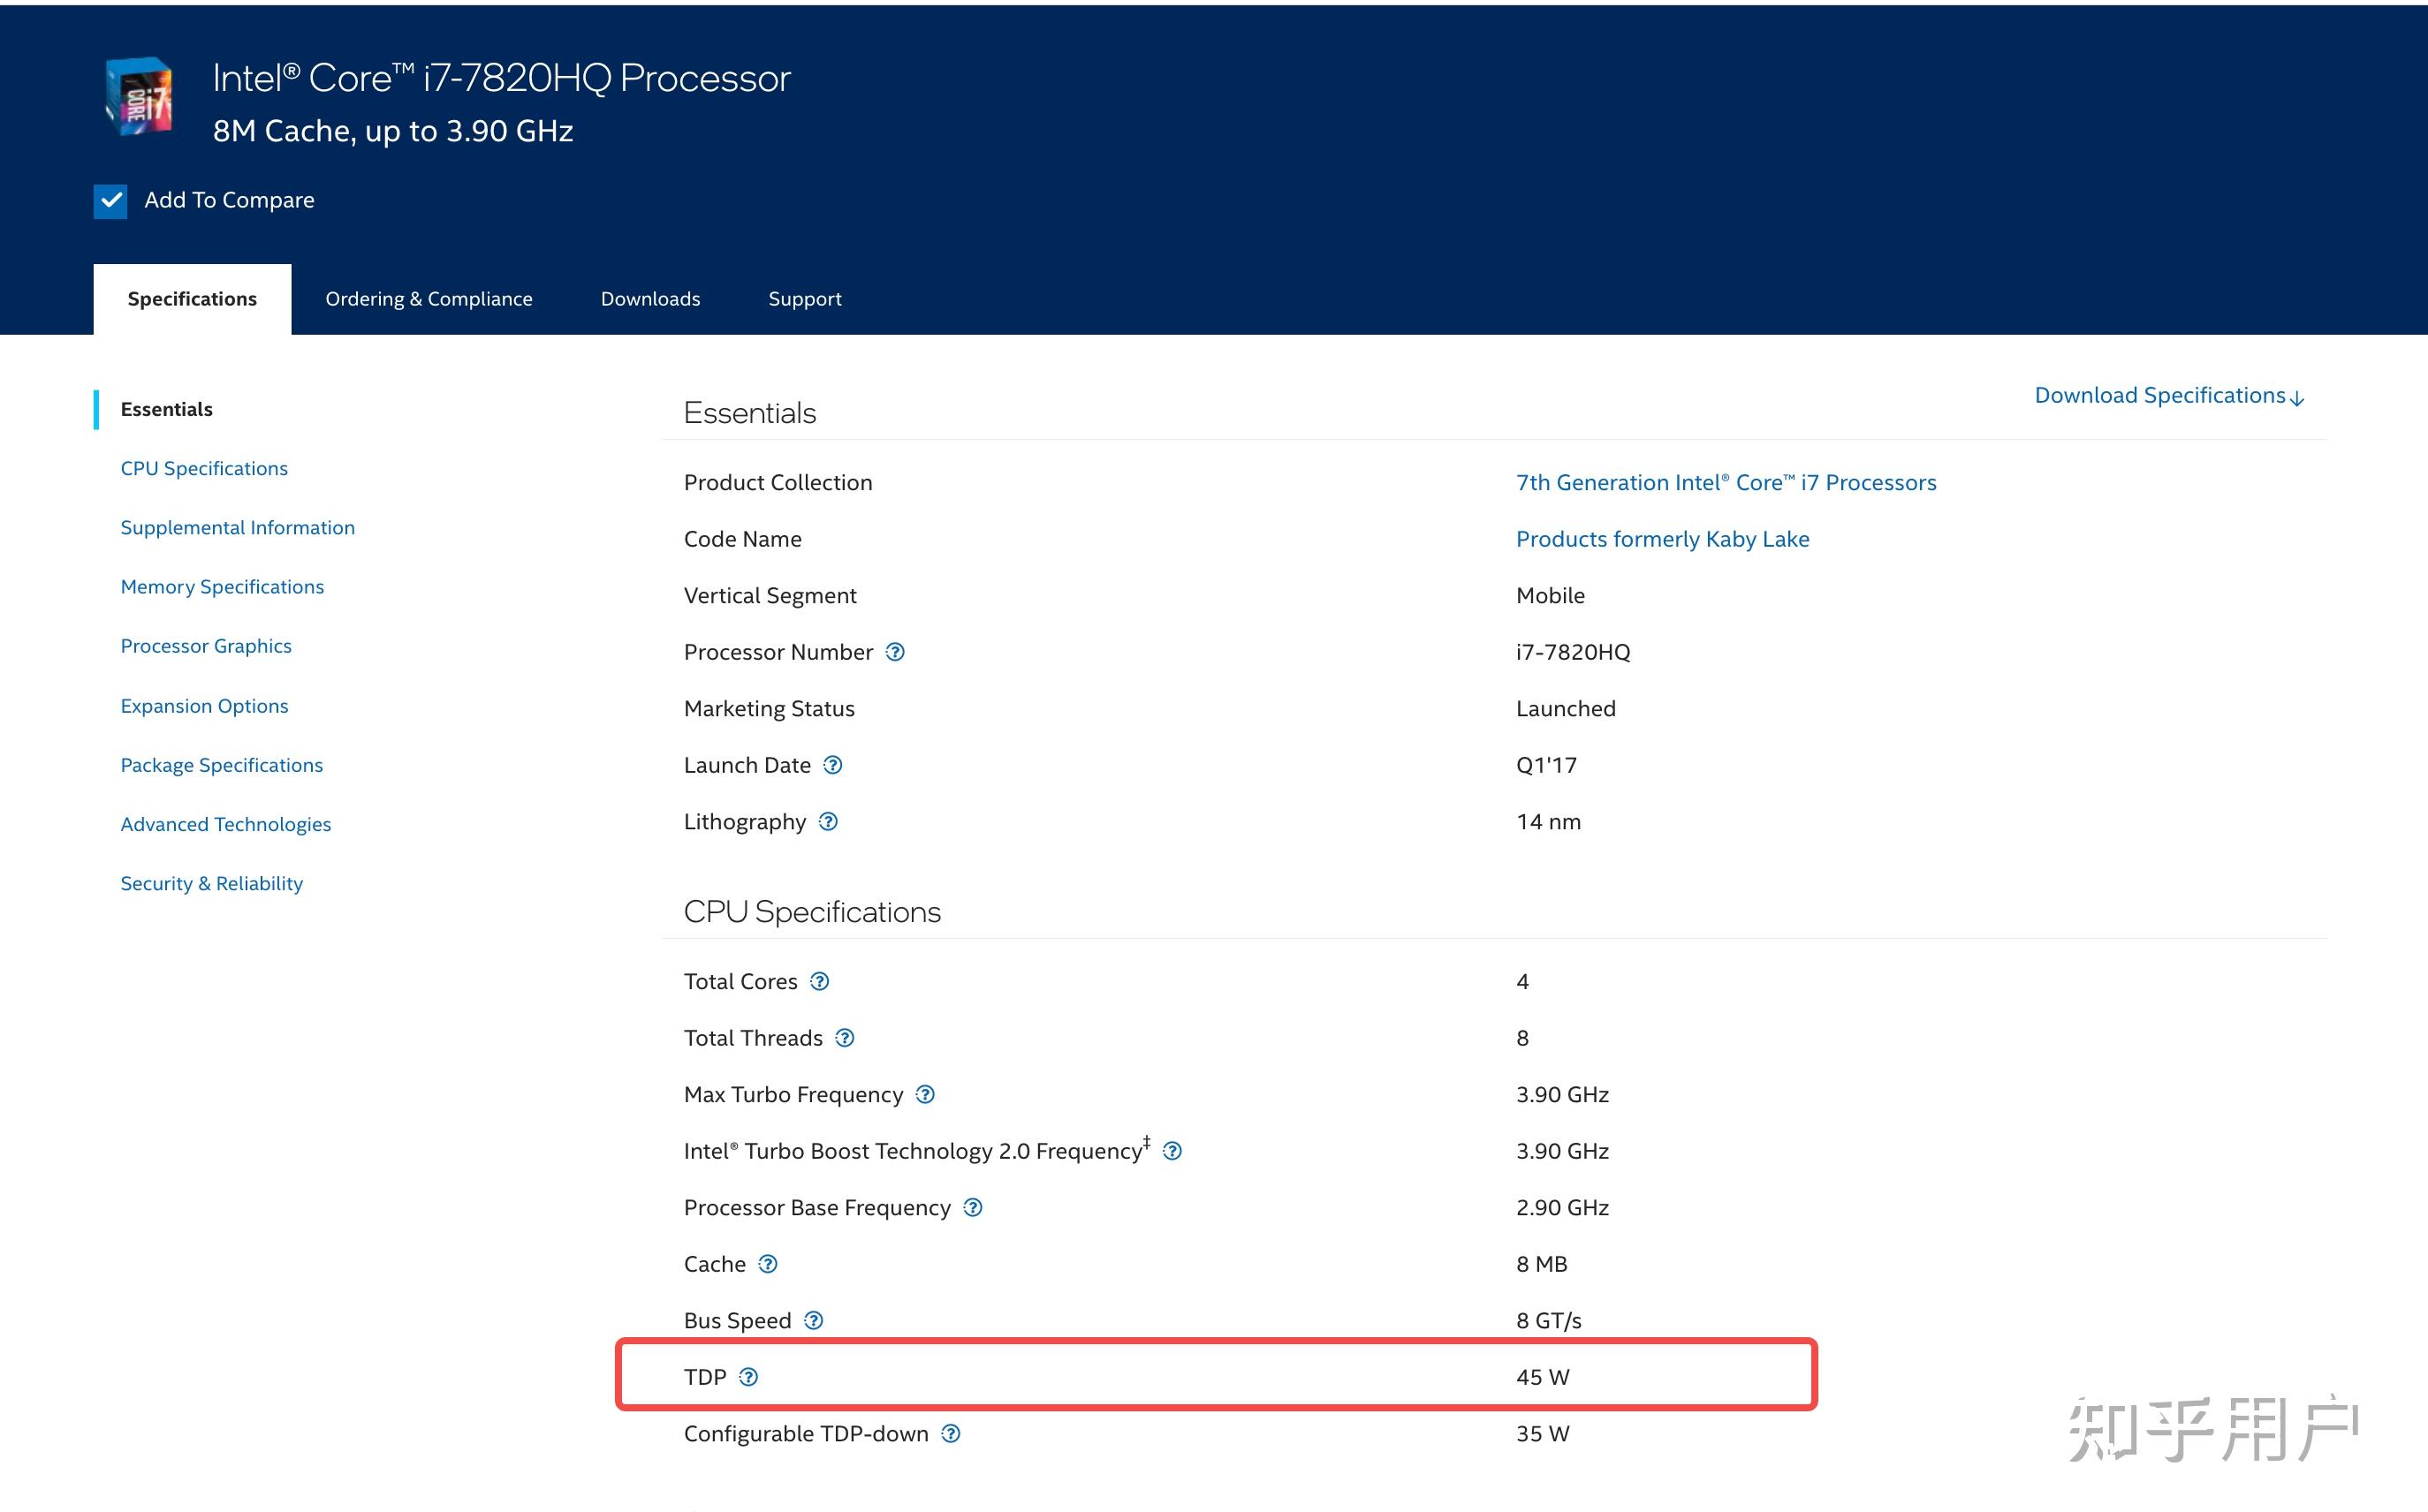Switch to Ordering & Compliance tab
Screen dimensions: 2428x1512
point(429,299)
